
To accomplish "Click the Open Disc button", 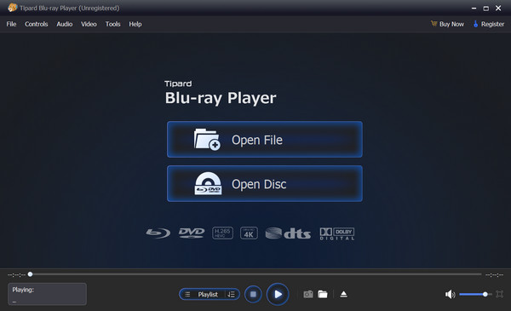I will (265, 184).
